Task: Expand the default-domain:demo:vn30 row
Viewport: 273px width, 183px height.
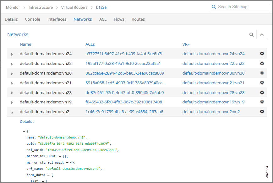Action: pos(12,74)
